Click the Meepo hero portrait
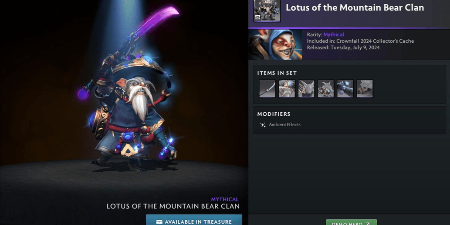450x225 pixels. point(275,44)
